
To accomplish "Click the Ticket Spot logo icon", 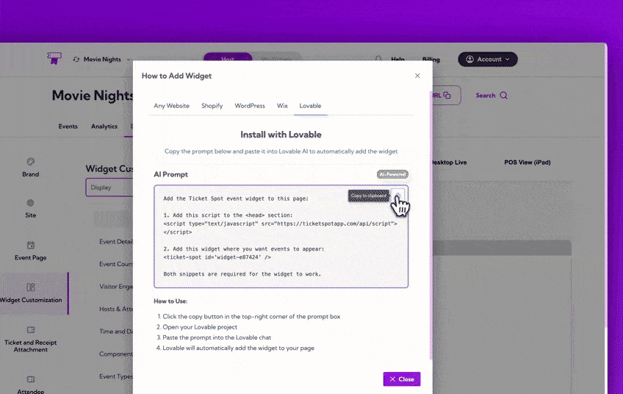I will click(54, 59).
